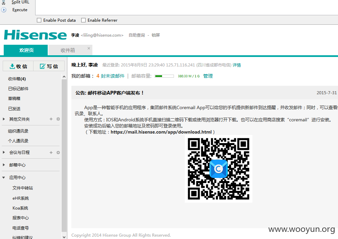Close the 收件箱 tab
The image size is (338, 239).
(x=89, y=48)
